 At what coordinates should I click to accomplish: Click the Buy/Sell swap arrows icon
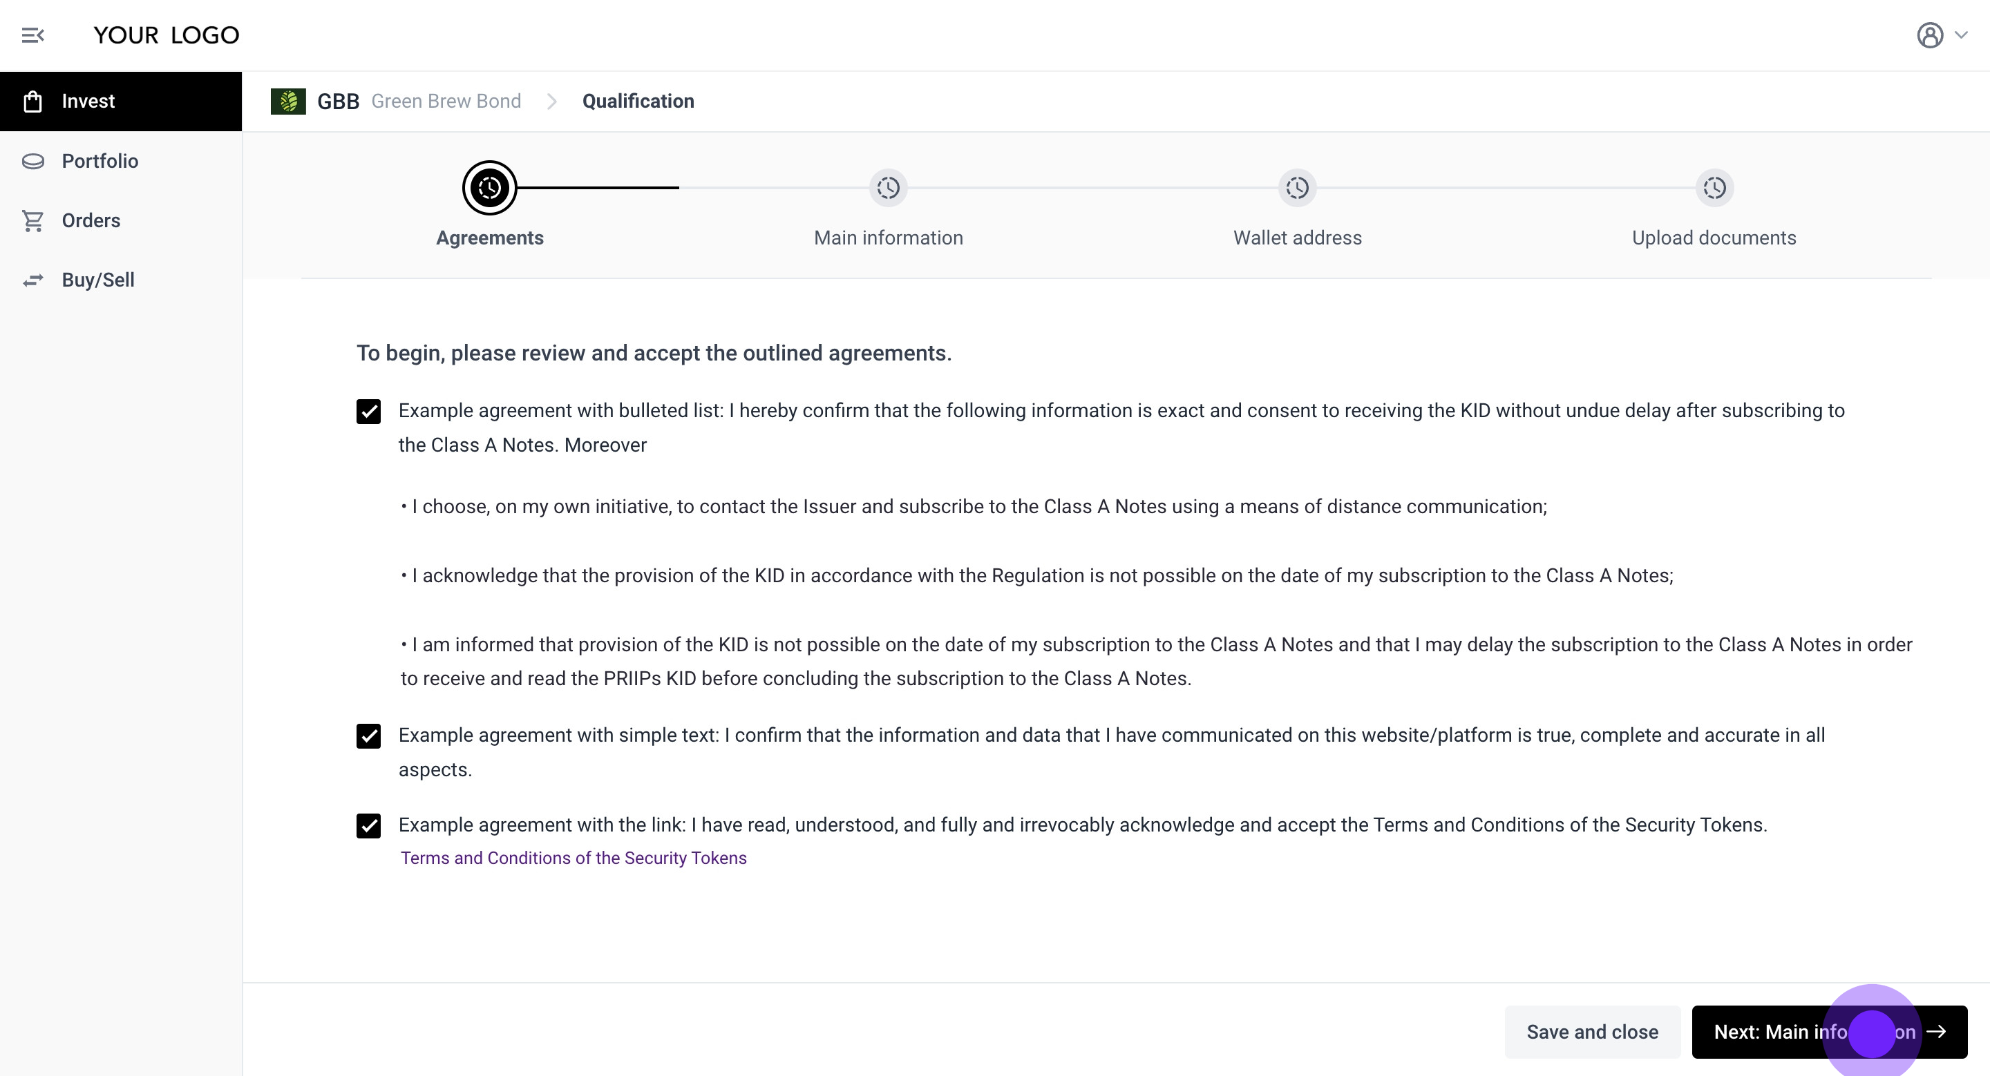[32, 280]
